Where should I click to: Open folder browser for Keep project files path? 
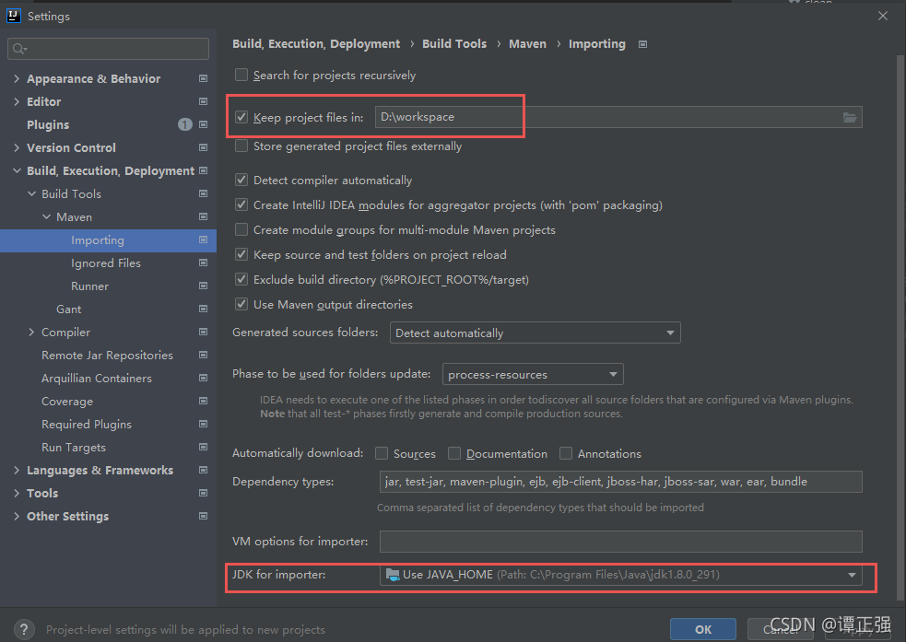[850, 117]
